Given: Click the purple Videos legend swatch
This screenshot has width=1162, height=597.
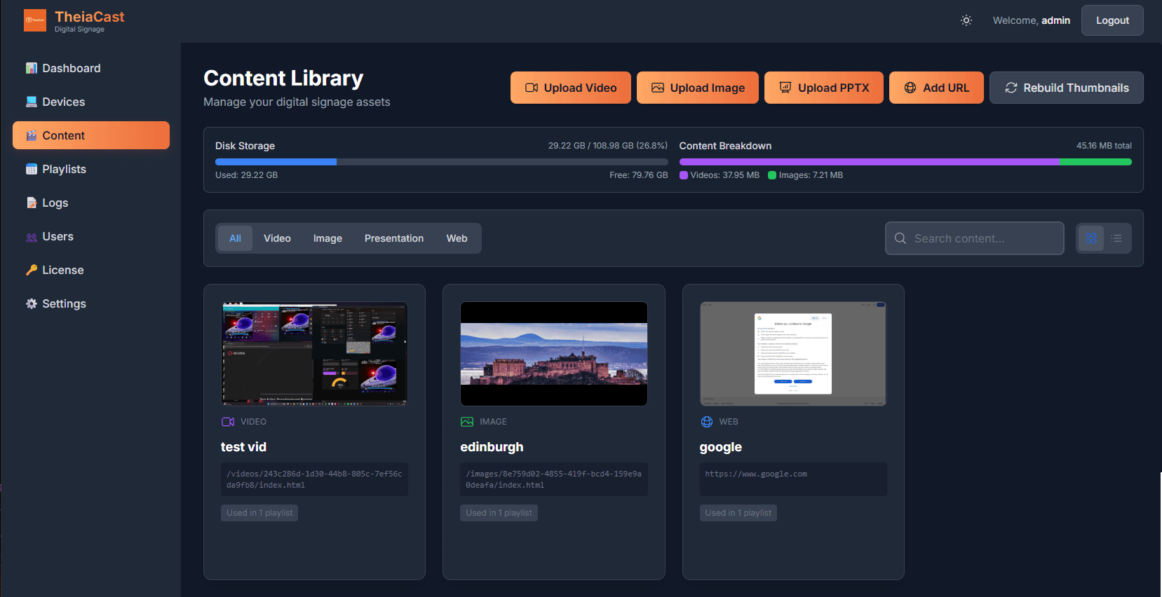Looking at the screenshot, I should point(684,175).
